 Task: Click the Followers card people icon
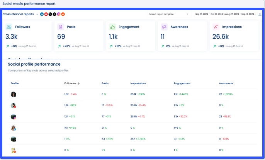[9, 27]
